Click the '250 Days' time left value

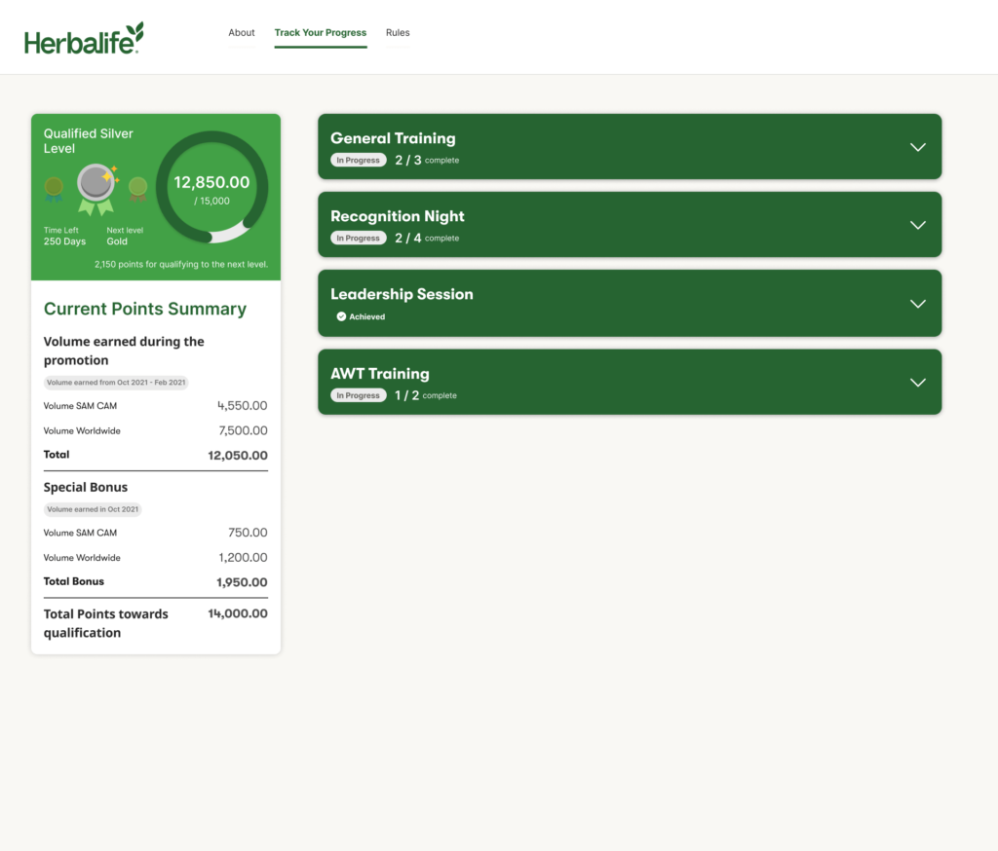(64, 241)
